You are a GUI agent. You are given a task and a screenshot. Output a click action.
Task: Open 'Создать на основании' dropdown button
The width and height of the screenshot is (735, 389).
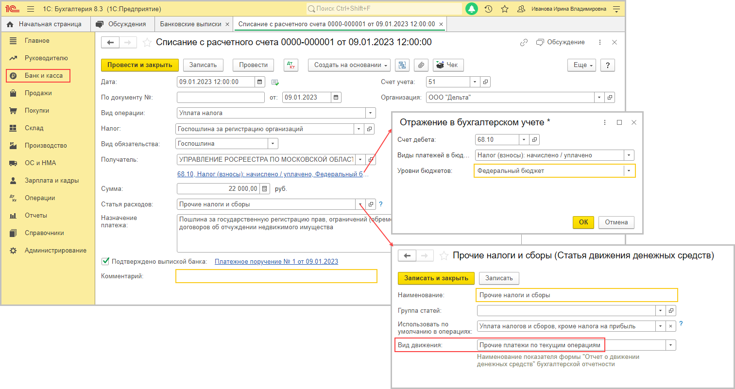coord(350,65)
